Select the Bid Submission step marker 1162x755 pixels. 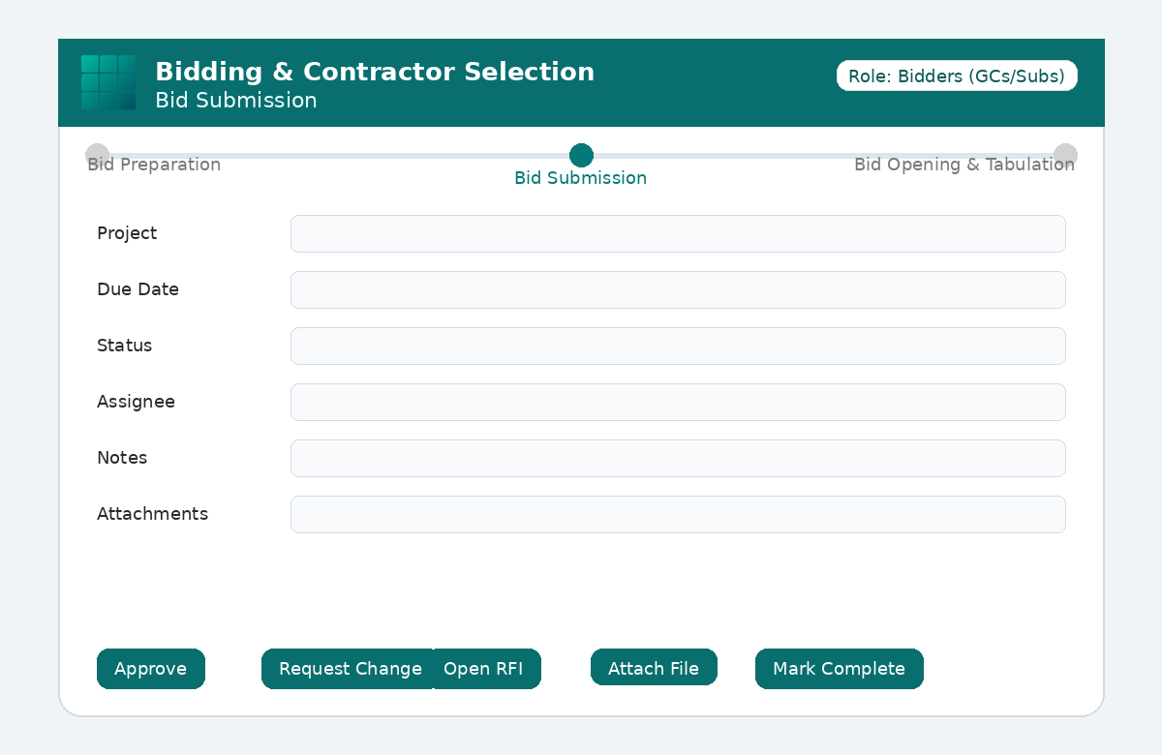581,155
